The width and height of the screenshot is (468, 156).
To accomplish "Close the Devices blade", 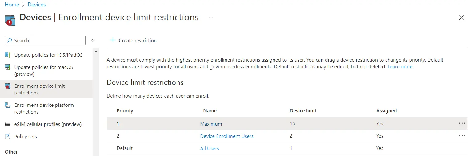I will click(x=461, y=18).
